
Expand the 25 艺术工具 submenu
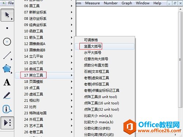pyautogui.click(x=44, y=126)
